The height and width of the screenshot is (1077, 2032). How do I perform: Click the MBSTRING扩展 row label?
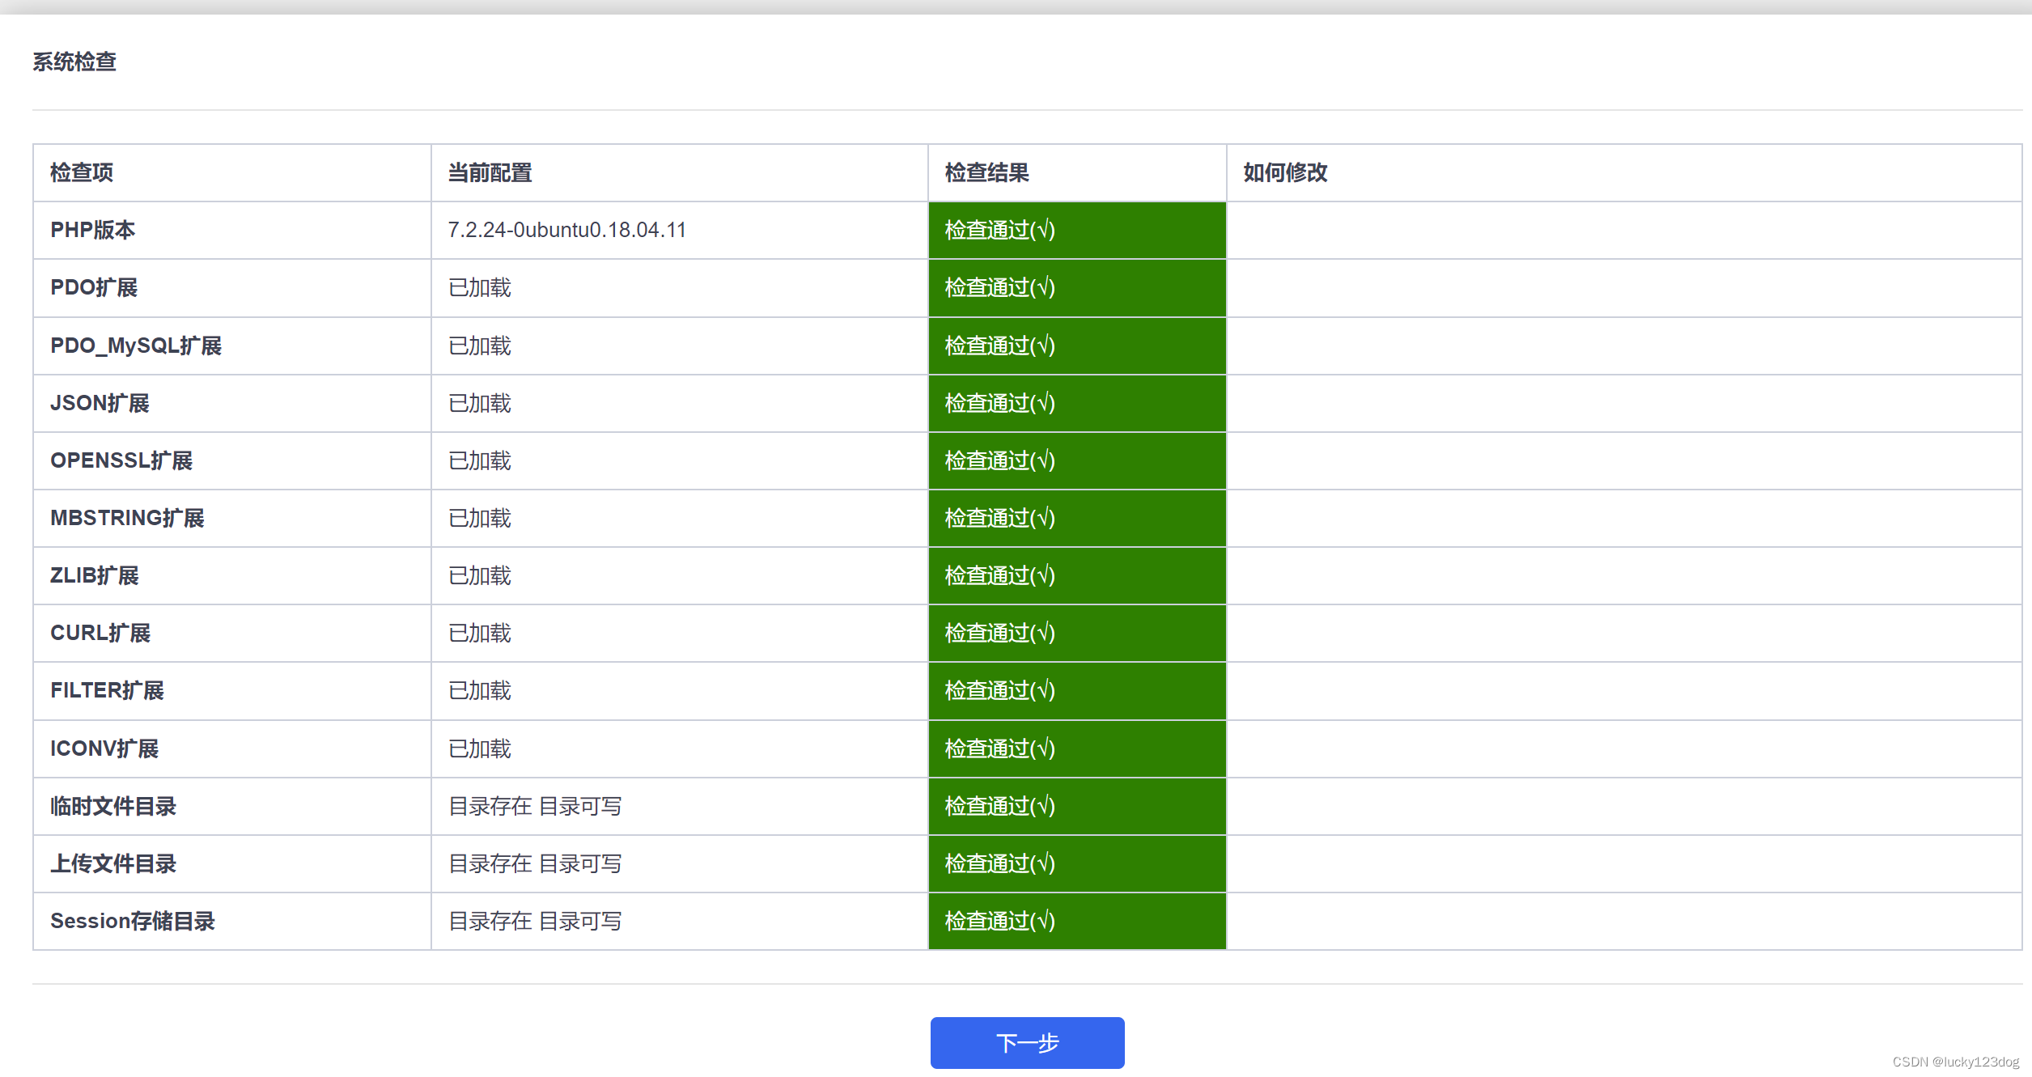(x=127, y=518)
